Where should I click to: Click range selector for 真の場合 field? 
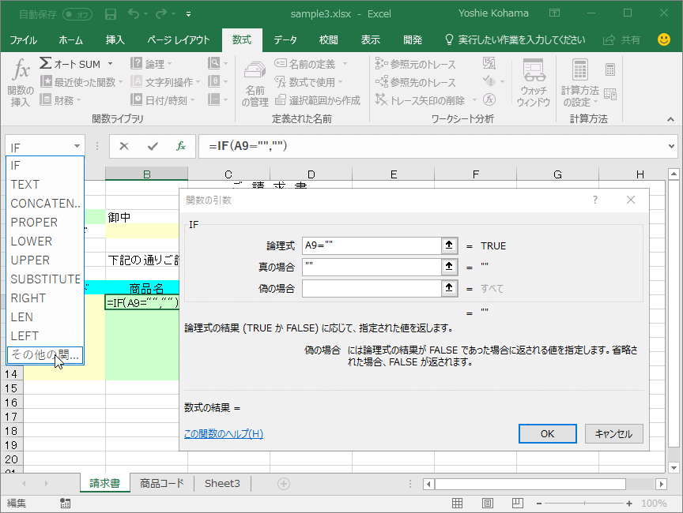[x=449, y=267]
